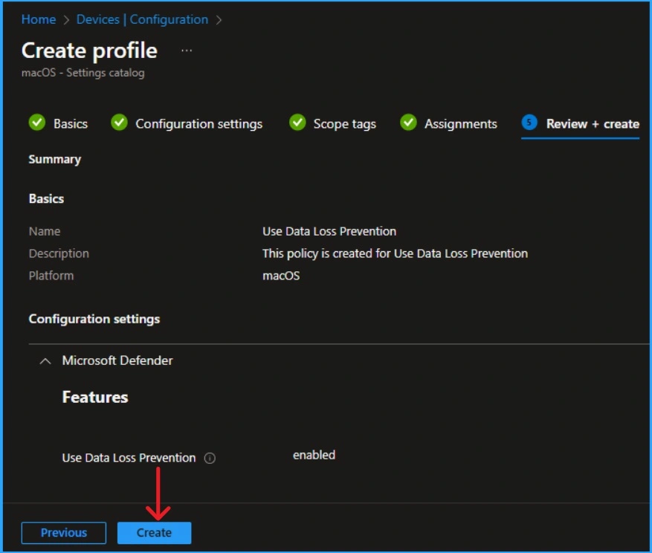Viewport: 652px width, 553px height.
Task: Click the Configuration settings section heading
Action: [x=94, y=319]
